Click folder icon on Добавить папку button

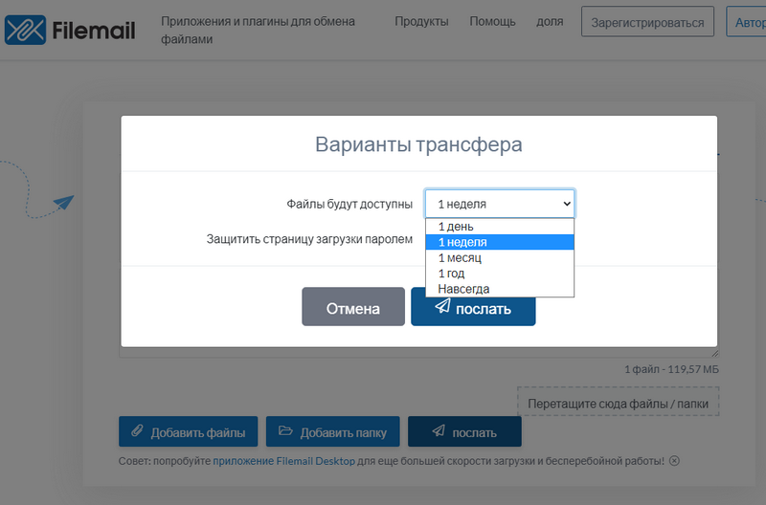tap(285, 430)
